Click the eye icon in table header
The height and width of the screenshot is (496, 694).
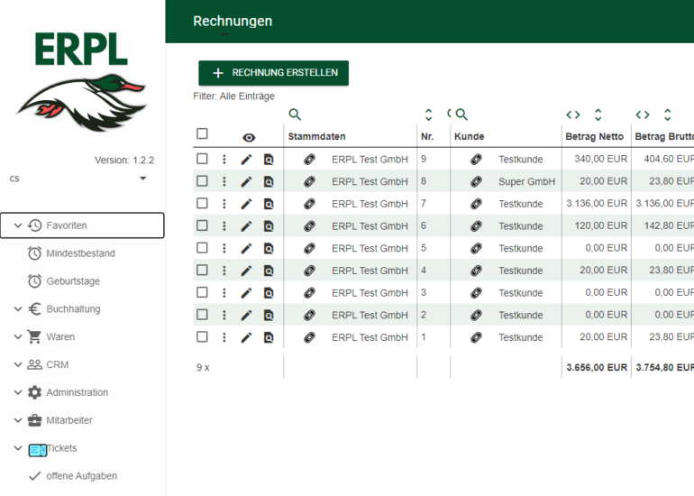tap(249, 137)
